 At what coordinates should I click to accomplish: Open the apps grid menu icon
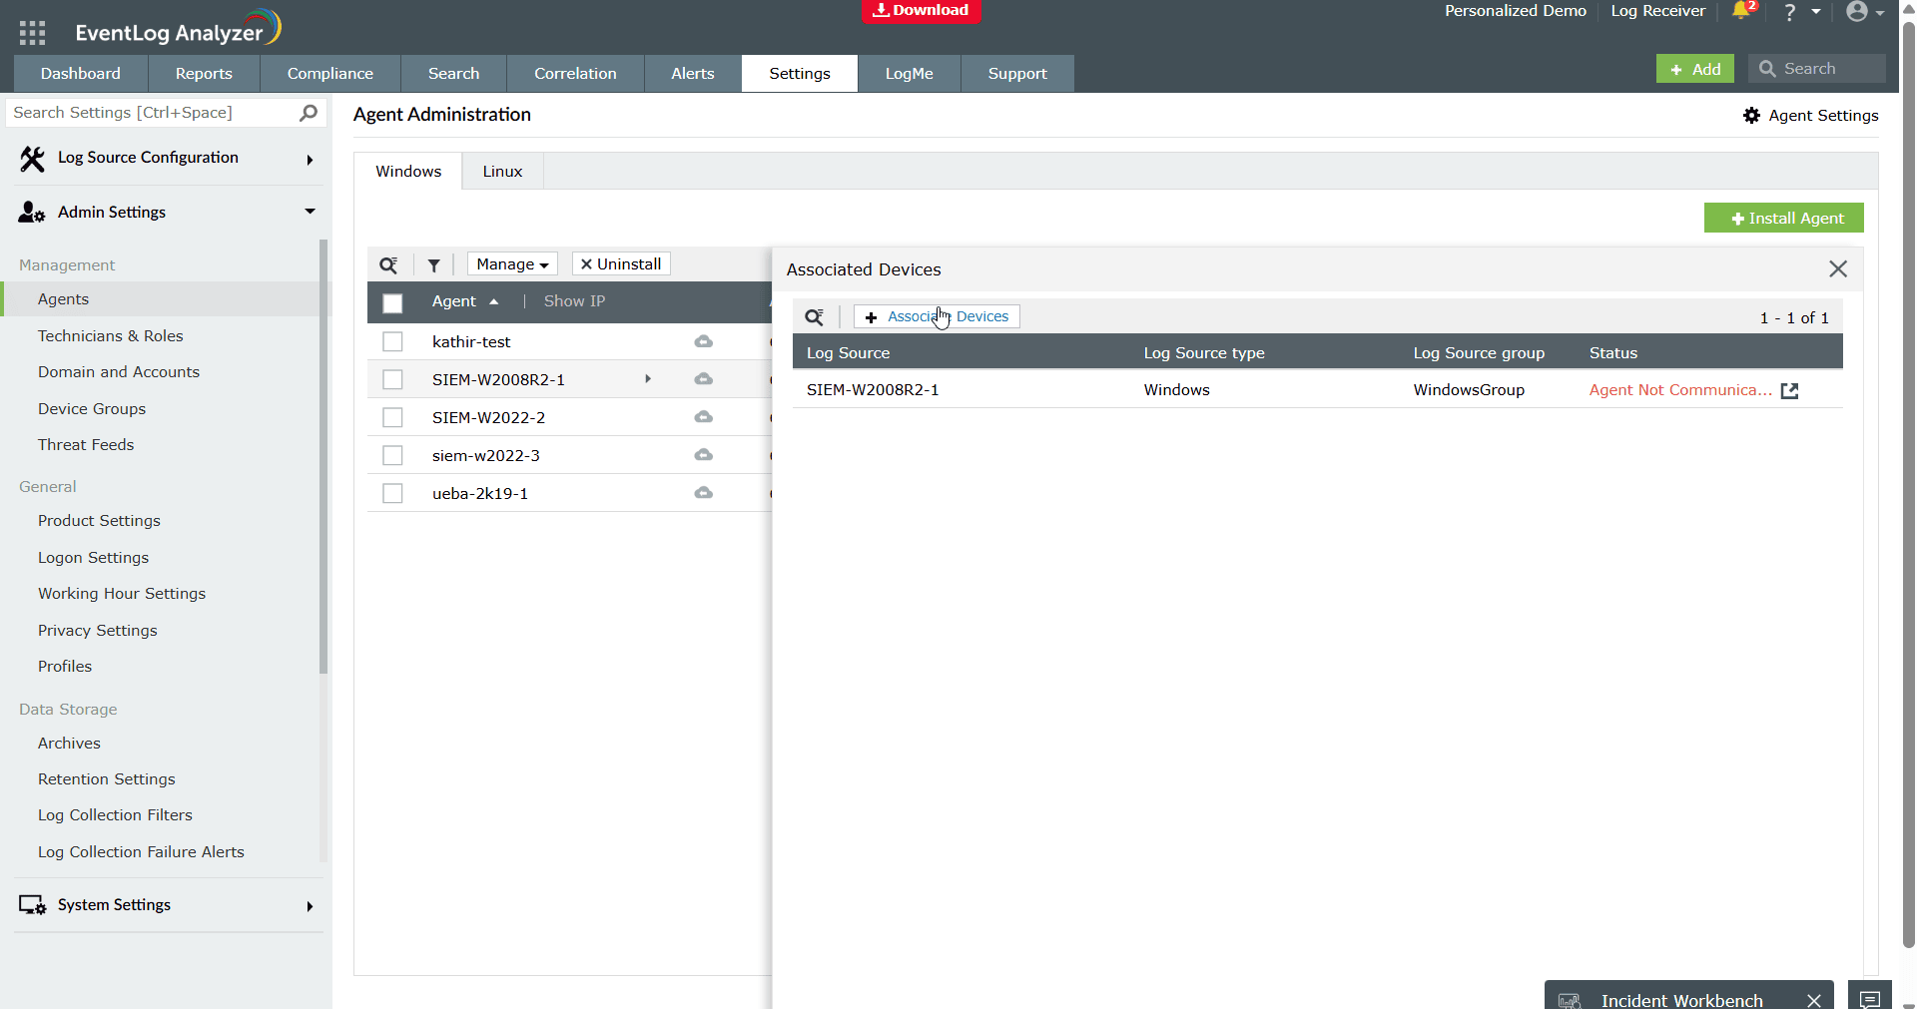pyautogui.click(x=32, y=33)
